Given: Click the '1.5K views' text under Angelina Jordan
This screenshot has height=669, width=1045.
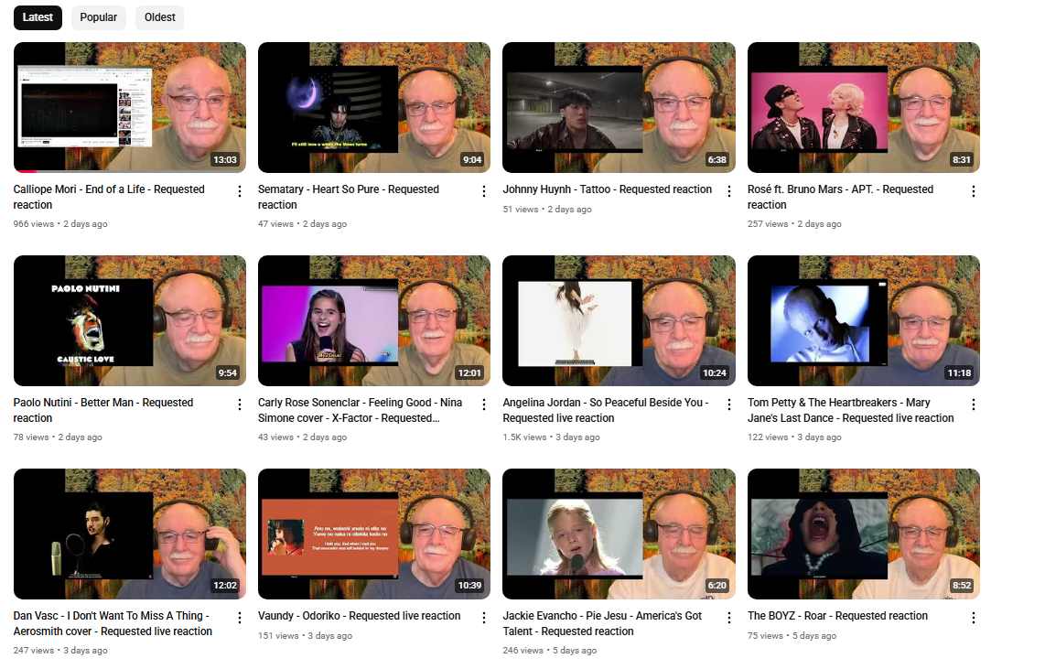Looking at the screenshot, I should pyautogui.click(x=524, y=437).
